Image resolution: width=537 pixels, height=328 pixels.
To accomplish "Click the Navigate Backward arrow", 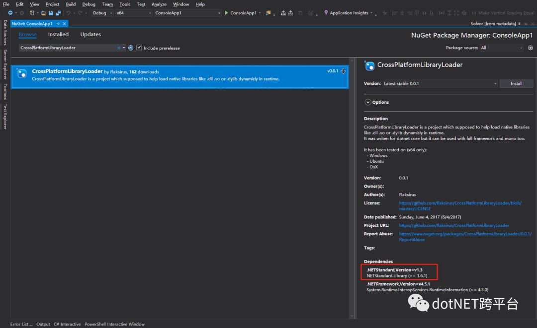I will click(x=10, y=13).
